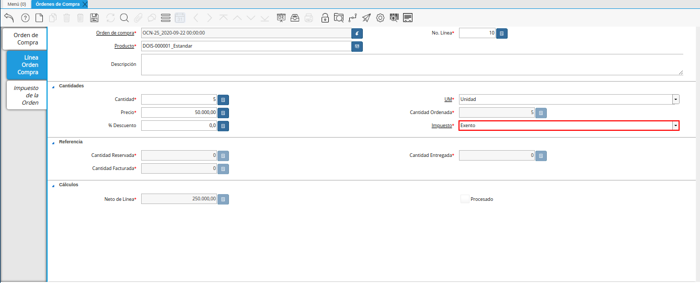This screenshot has width=700, height=283.
Task: Open the Producto lookup button
Action: 357,46
